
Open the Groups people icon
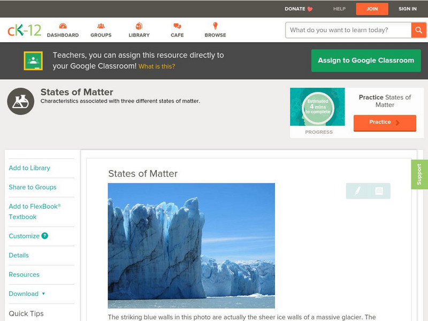pyautogui.click(x=101, y=26)
